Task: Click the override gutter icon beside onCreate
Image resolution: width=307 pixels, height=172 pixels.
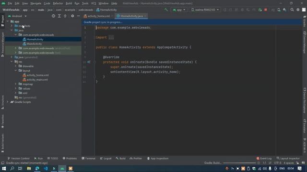Action: tap(89, 62)
